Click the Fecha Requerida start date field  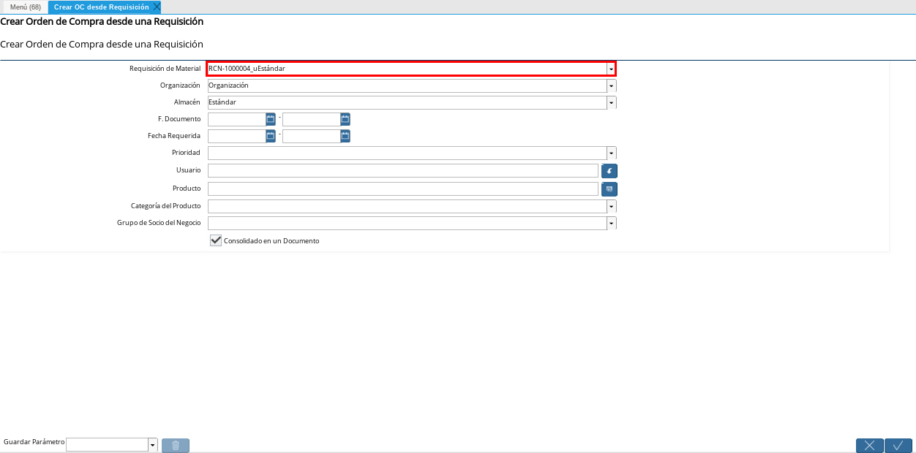click(236, 136)
